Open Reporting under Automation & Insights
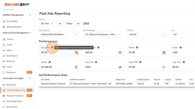The height and width of the screenshot is (109, 195). coord(11,85)
